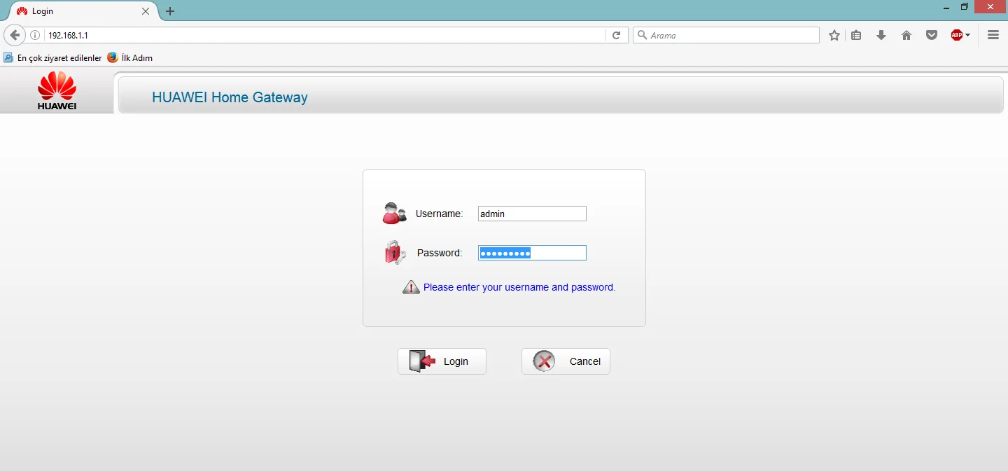Bookmark this page with the star icon
Image resolution: width=1008 pixels, height=472 pixels.
coord(834,35)
